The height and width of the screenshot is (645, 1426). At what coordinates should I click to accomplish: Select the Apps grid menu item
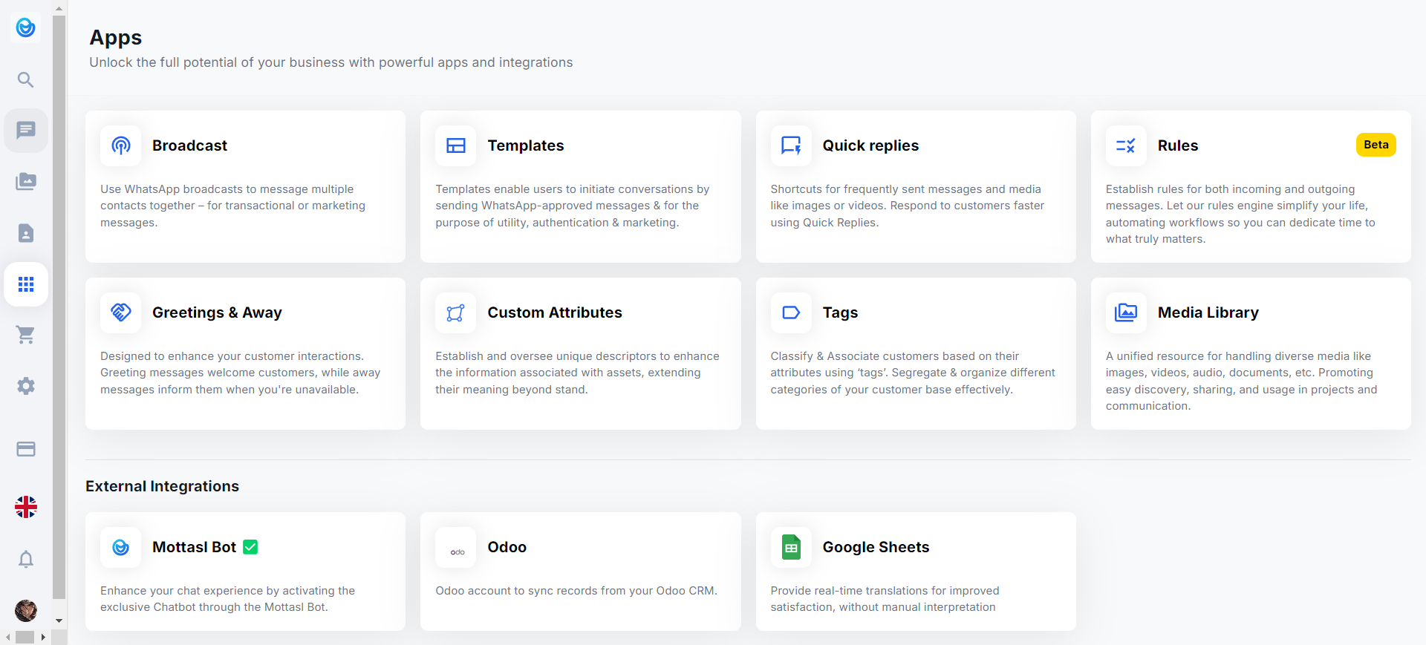click(x=26, y=284)
